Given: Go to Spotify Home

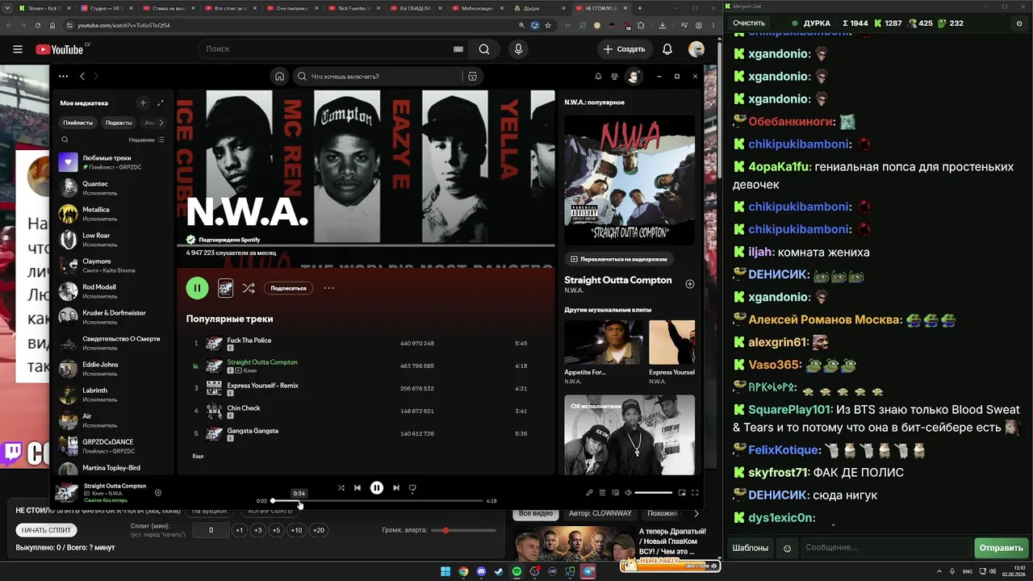Looking at the screenshot, I should click(279, 77).
